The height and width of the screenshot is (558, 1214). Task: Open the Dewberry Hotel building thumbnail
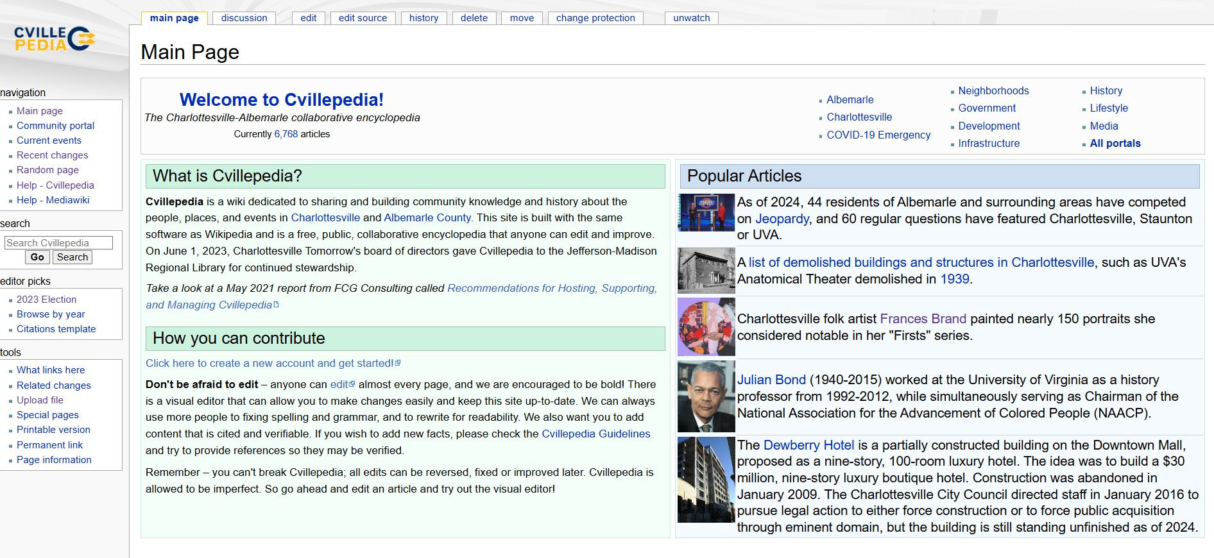coord(706,480)
